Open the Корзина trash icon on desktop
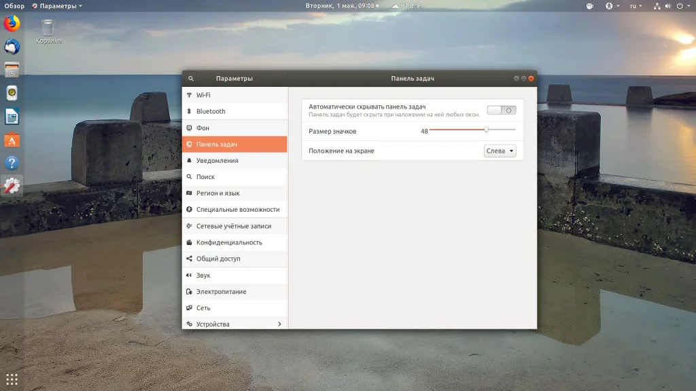The height and width of the screenshot is (391, 696). [48, 31]
